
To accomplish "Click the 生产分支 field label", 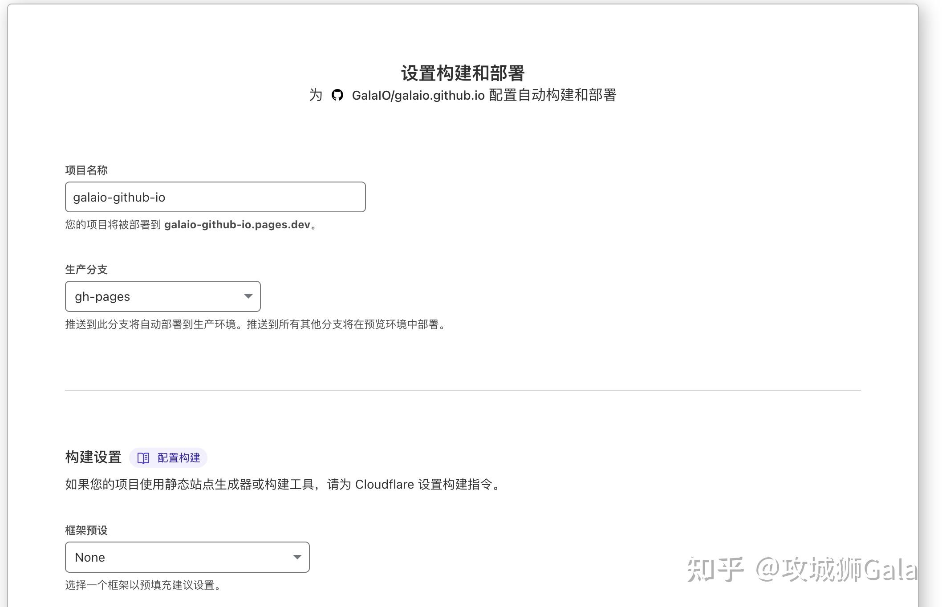I will pos(86,269).
